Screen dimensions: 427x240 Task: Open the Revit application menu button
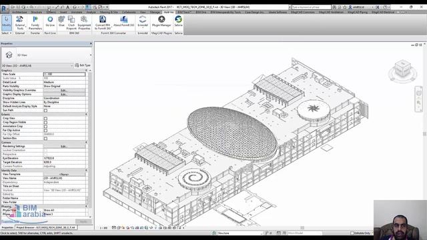pos(4,9)
